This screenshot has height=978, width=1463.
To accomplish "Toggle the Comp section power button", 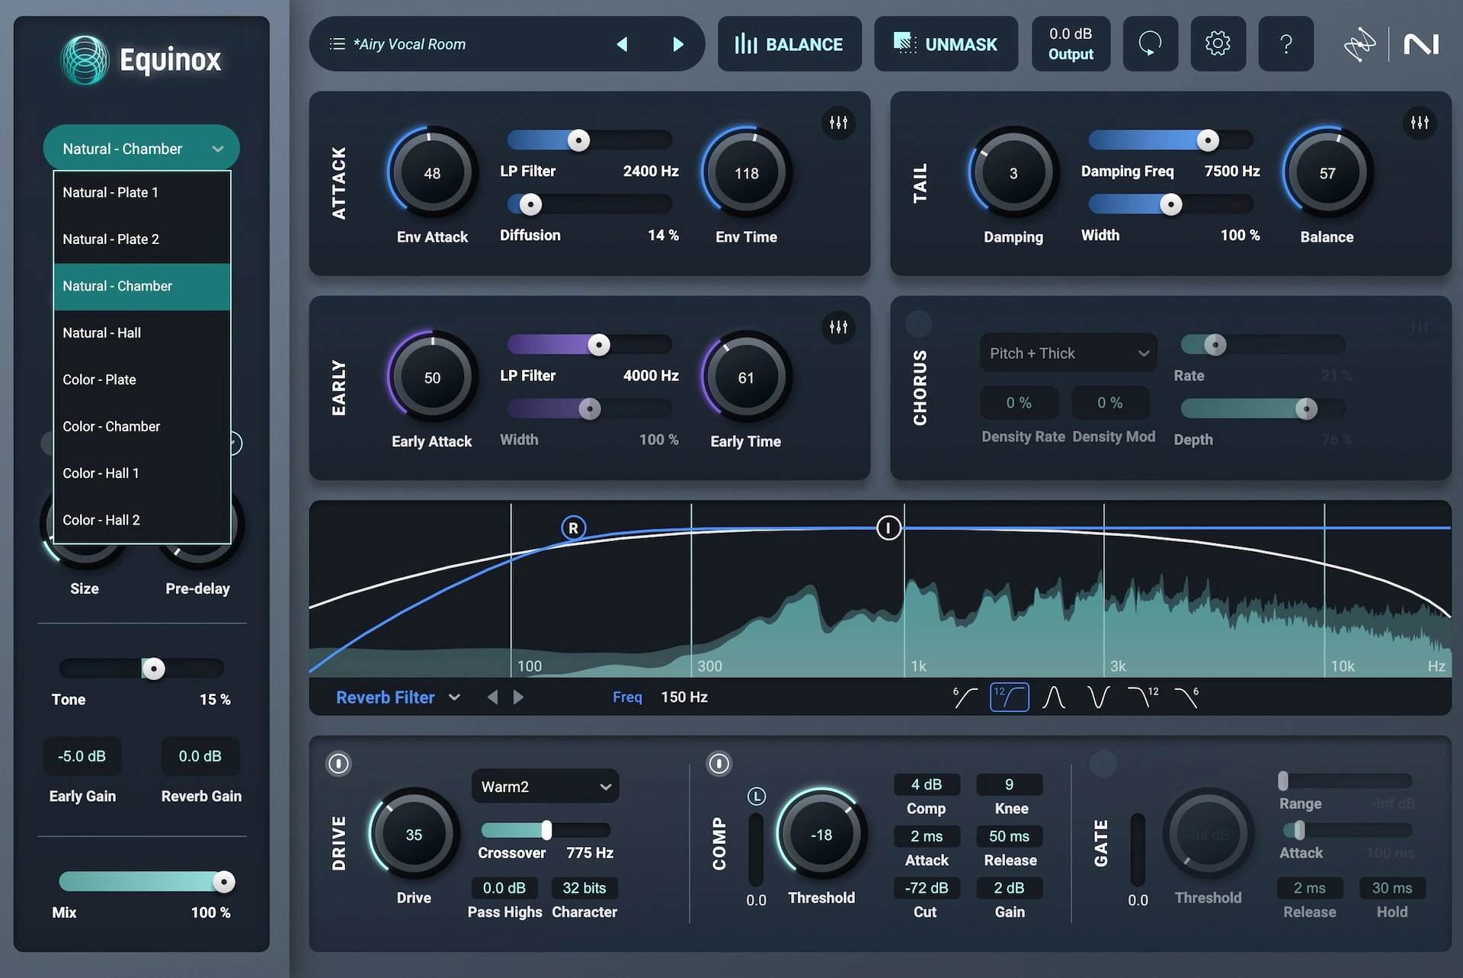I will pyautogui.click(x=719, y=763).
